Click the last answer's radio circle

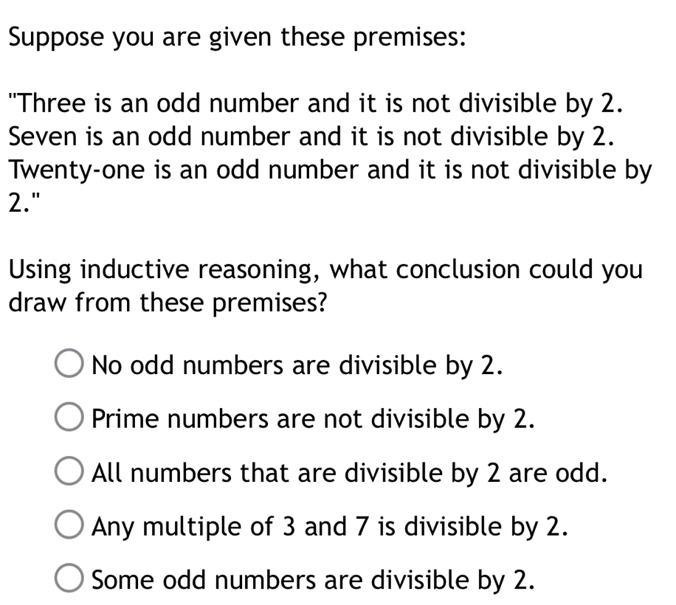pos(69,579)
